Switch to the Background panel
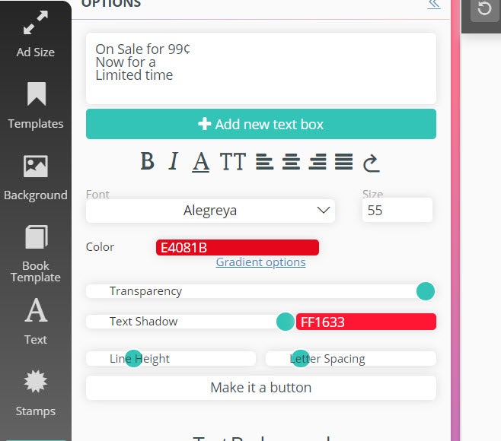Image resolution: width=501 pixels, height=441 pixels. [x=36, y=177]
